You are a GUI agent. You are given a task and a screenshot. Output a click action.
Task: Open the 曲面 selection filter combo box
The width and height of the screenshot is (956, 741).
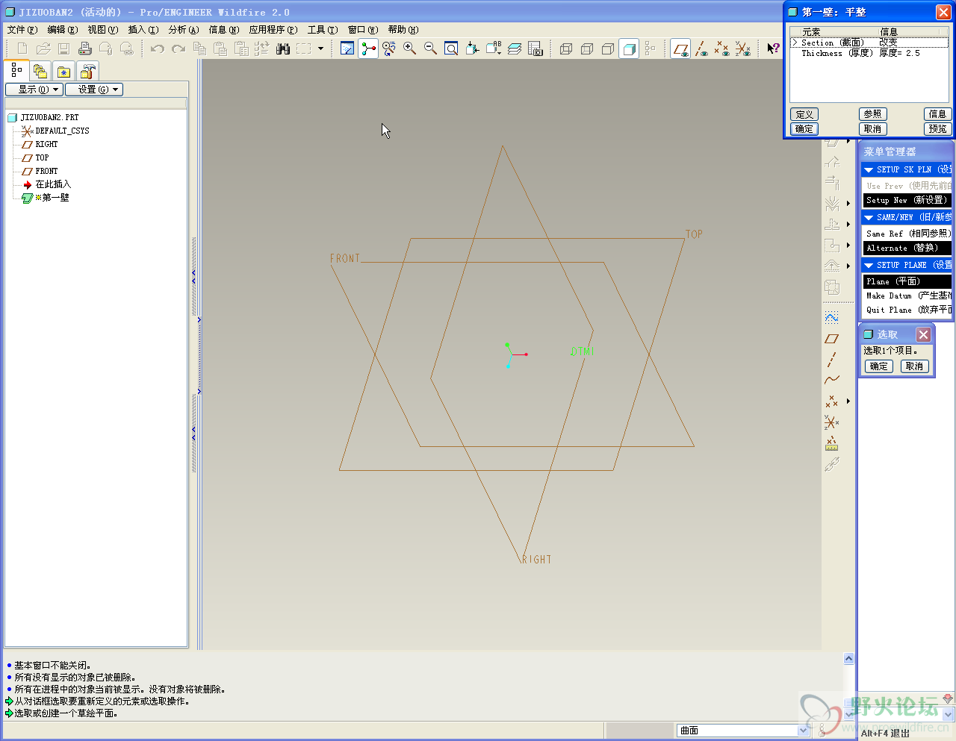point(743,731)
